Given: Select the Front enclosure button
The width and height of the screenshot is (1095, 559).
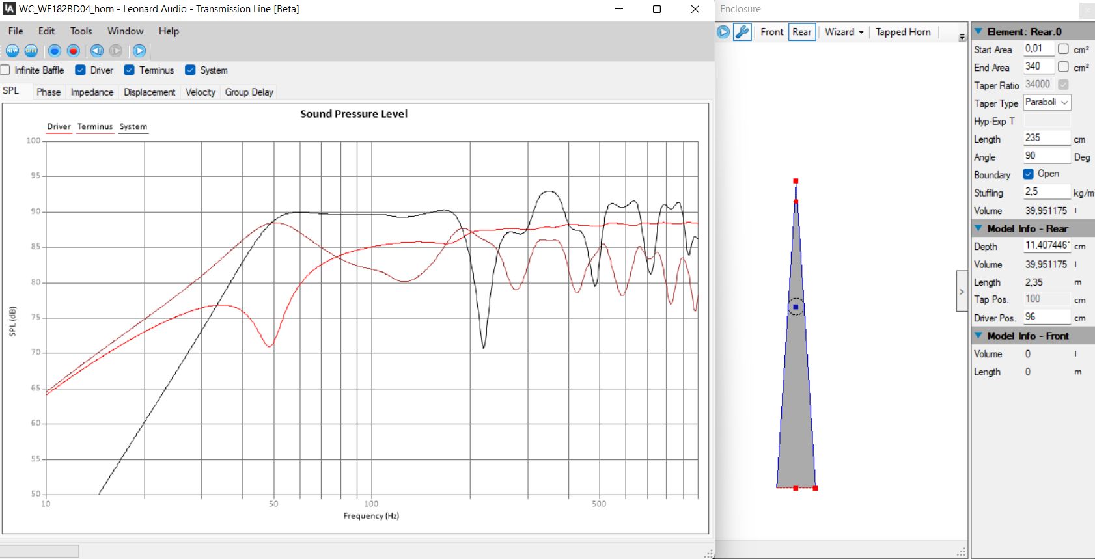Looking at the screenshot, I should (771, 32).
